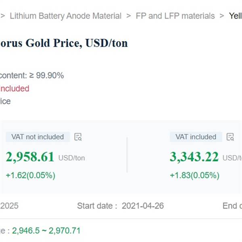Click the chevron after FP and LFP materials
Screen dimensions: 242x242
click(221, 16)
